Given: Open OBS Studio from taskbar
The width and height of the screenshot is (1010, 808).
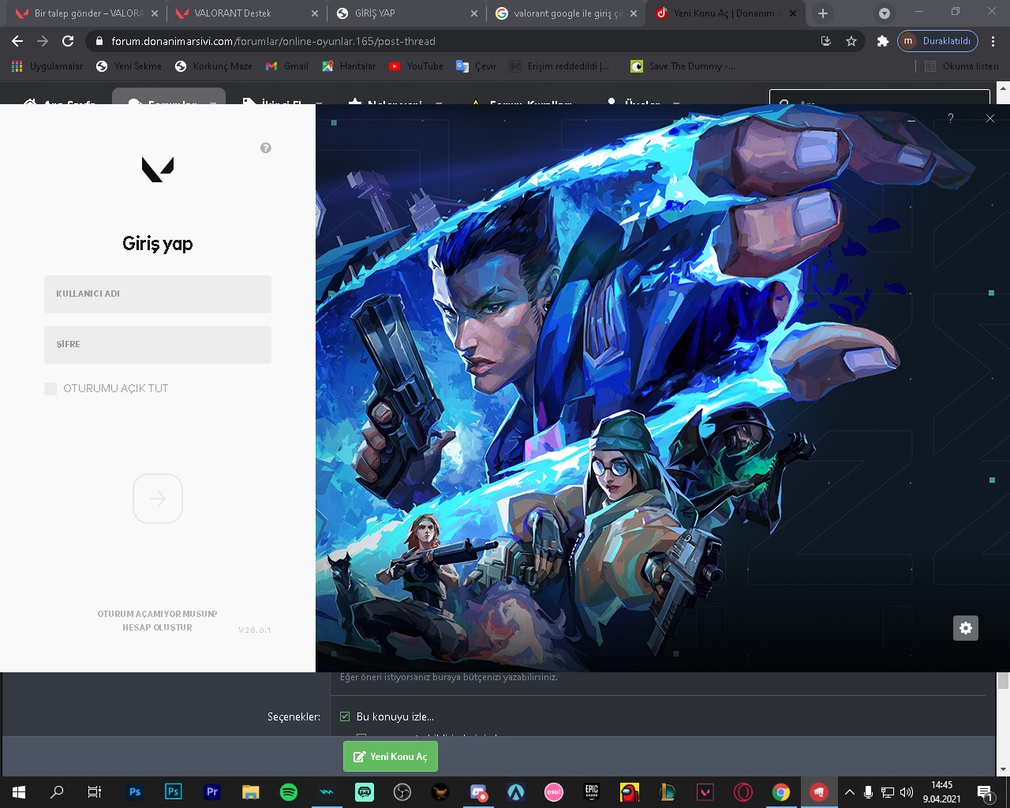Looking at the screenshot, I should 402,792.
